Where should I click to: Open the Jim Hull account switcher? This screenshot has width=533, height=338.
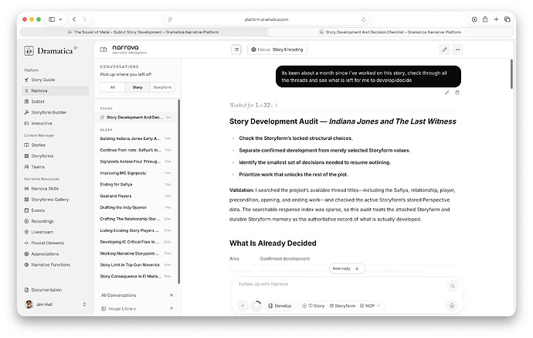pos(56,304)
